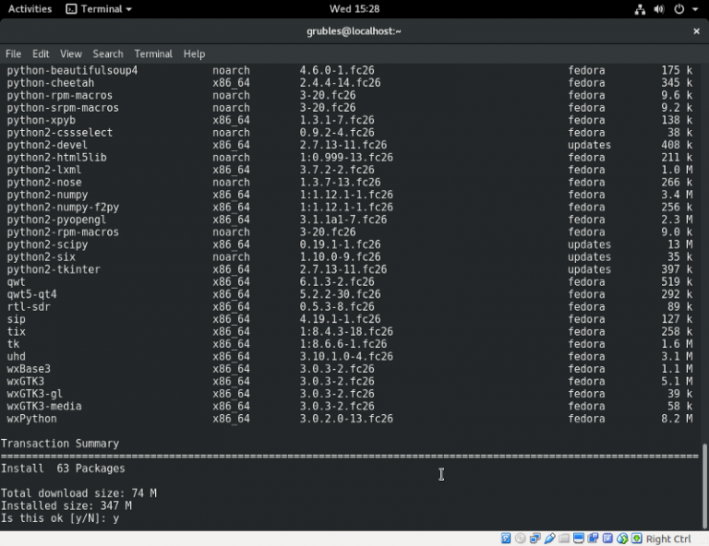Click the hard disk activity icon in status bar

506,539
